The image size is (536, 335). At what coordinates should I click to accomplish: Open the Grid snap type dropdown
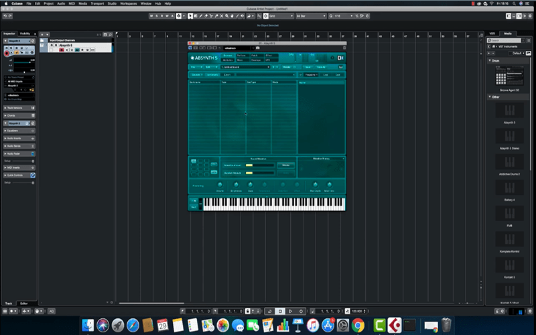(x=281, y=16)
